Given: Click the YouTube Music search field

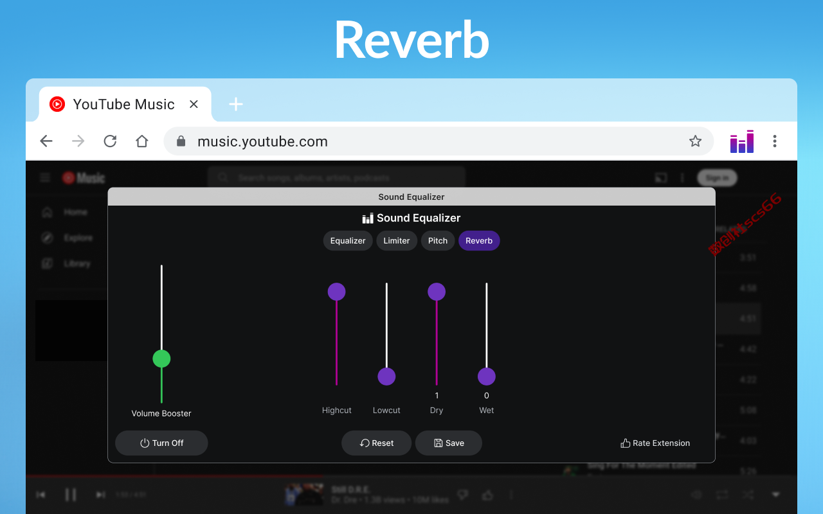Looking at the screenshot, I should click(x=336, y=178).
